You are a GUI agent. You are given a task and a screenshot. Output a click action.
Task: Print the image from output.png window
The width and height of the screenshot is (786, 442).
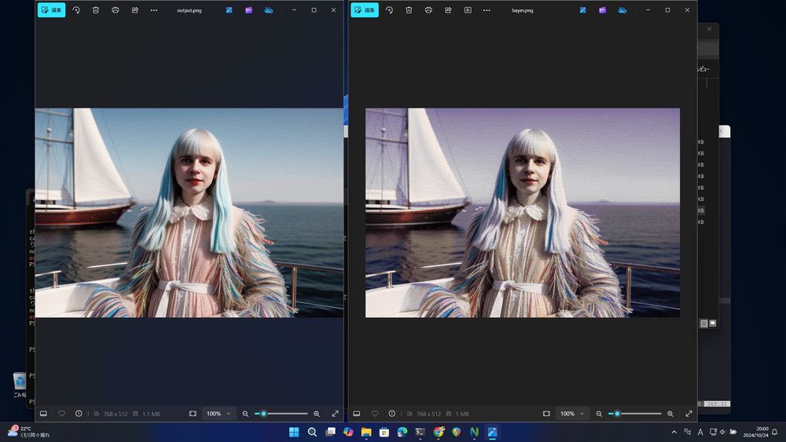(116, 10)
